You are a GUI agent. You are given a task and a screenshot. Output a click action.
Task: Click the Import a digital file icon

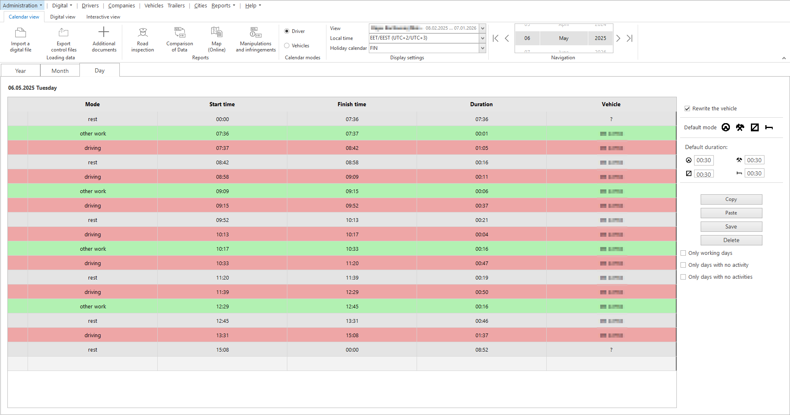click(21, 32)
